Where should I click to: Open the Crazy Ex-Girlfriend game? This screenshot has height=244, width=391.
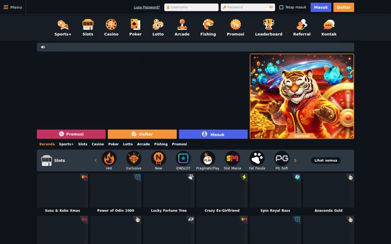pos(222,194)
